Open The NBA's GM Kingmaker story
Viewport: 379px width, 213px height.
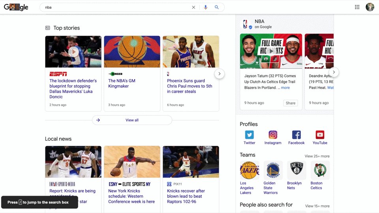pos(122,83)
